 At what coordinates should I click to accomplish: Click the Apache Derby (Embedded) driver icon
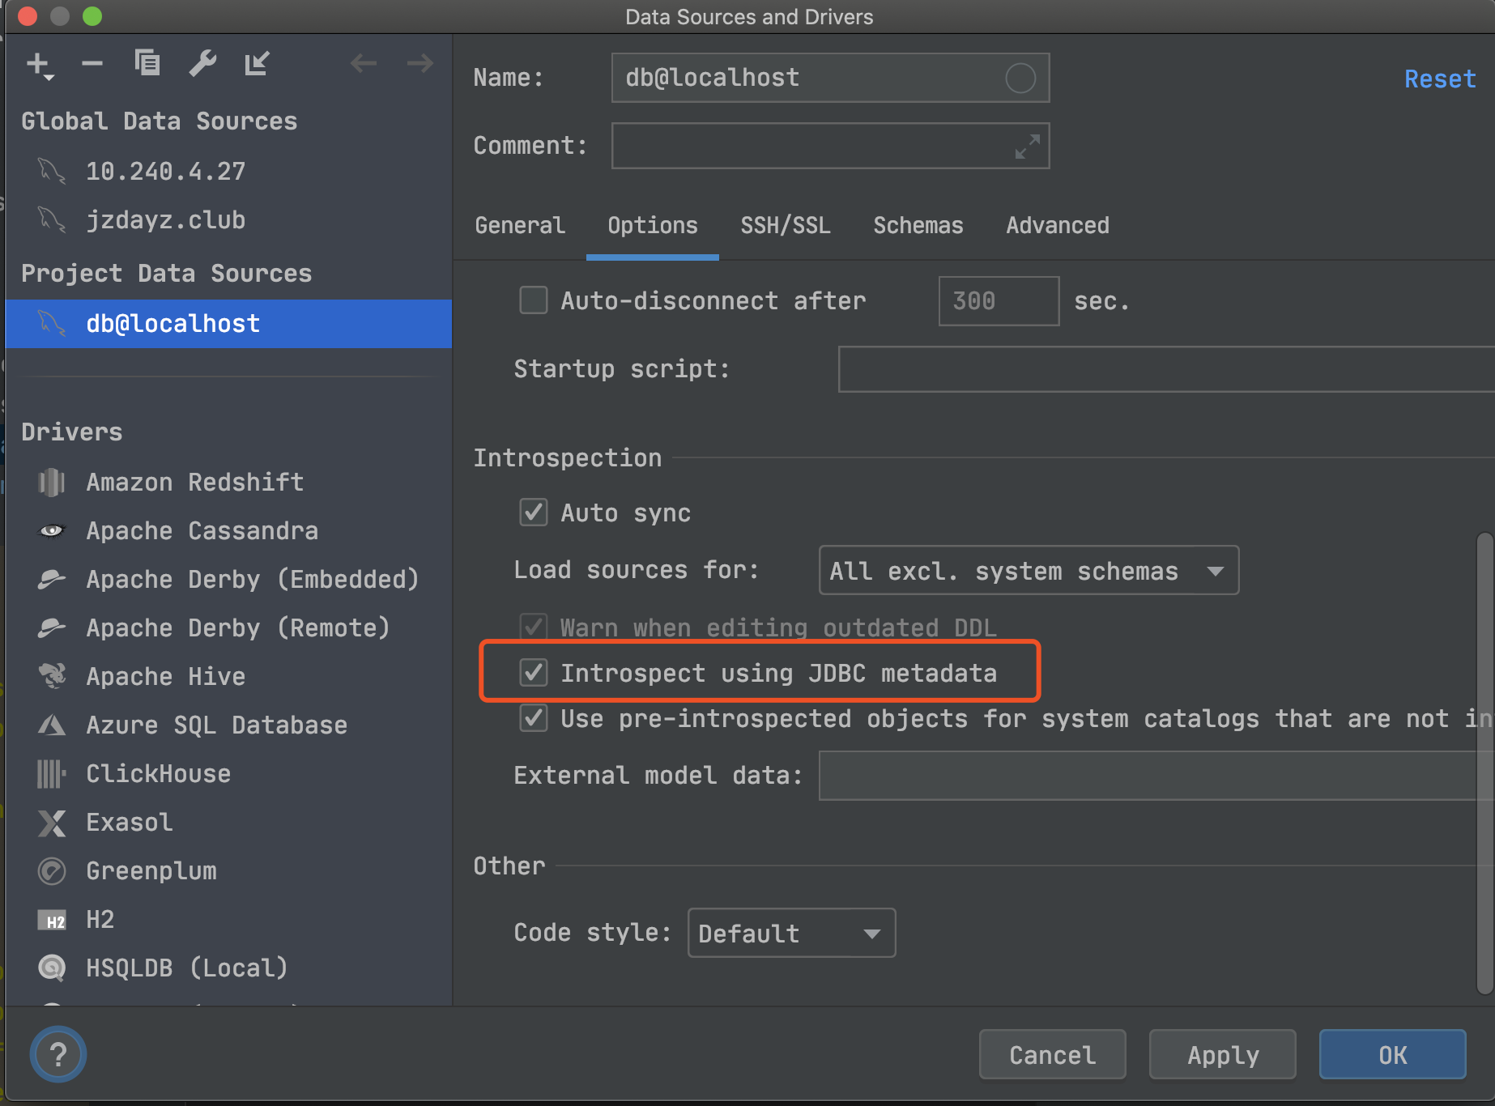point(51,580)
